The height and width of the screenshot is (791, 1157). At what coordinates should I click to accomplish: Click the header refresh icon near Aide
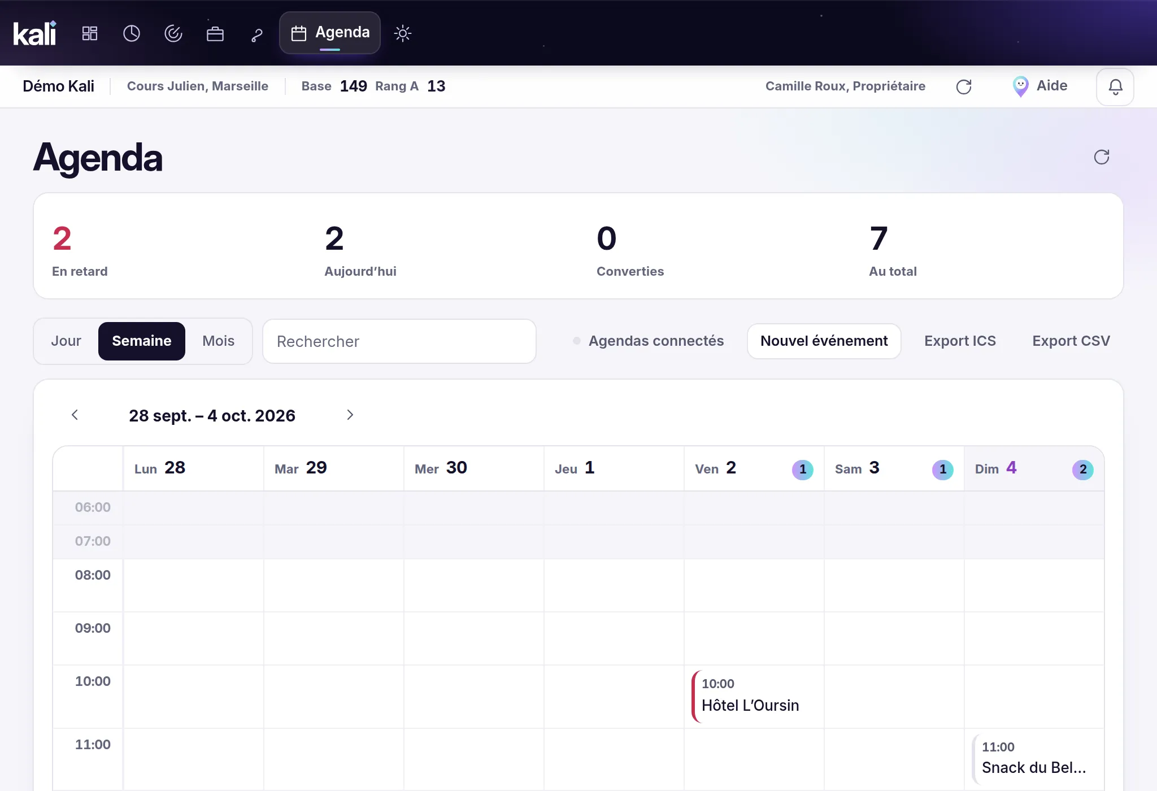[x=964, y=86]
